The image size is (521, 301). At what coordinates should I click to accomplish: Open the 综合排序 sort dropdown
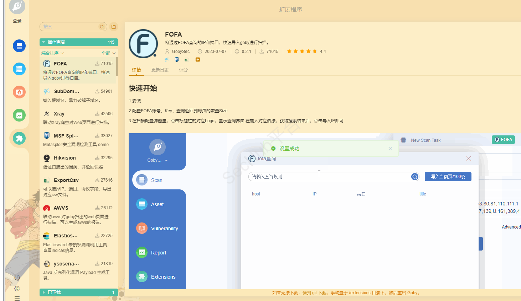coord(52,53)
